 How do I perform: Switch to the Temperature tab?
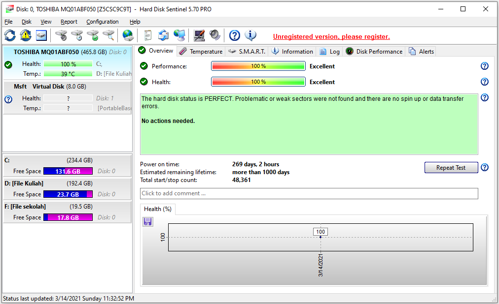pyautogui.click(x=201, y=52)
